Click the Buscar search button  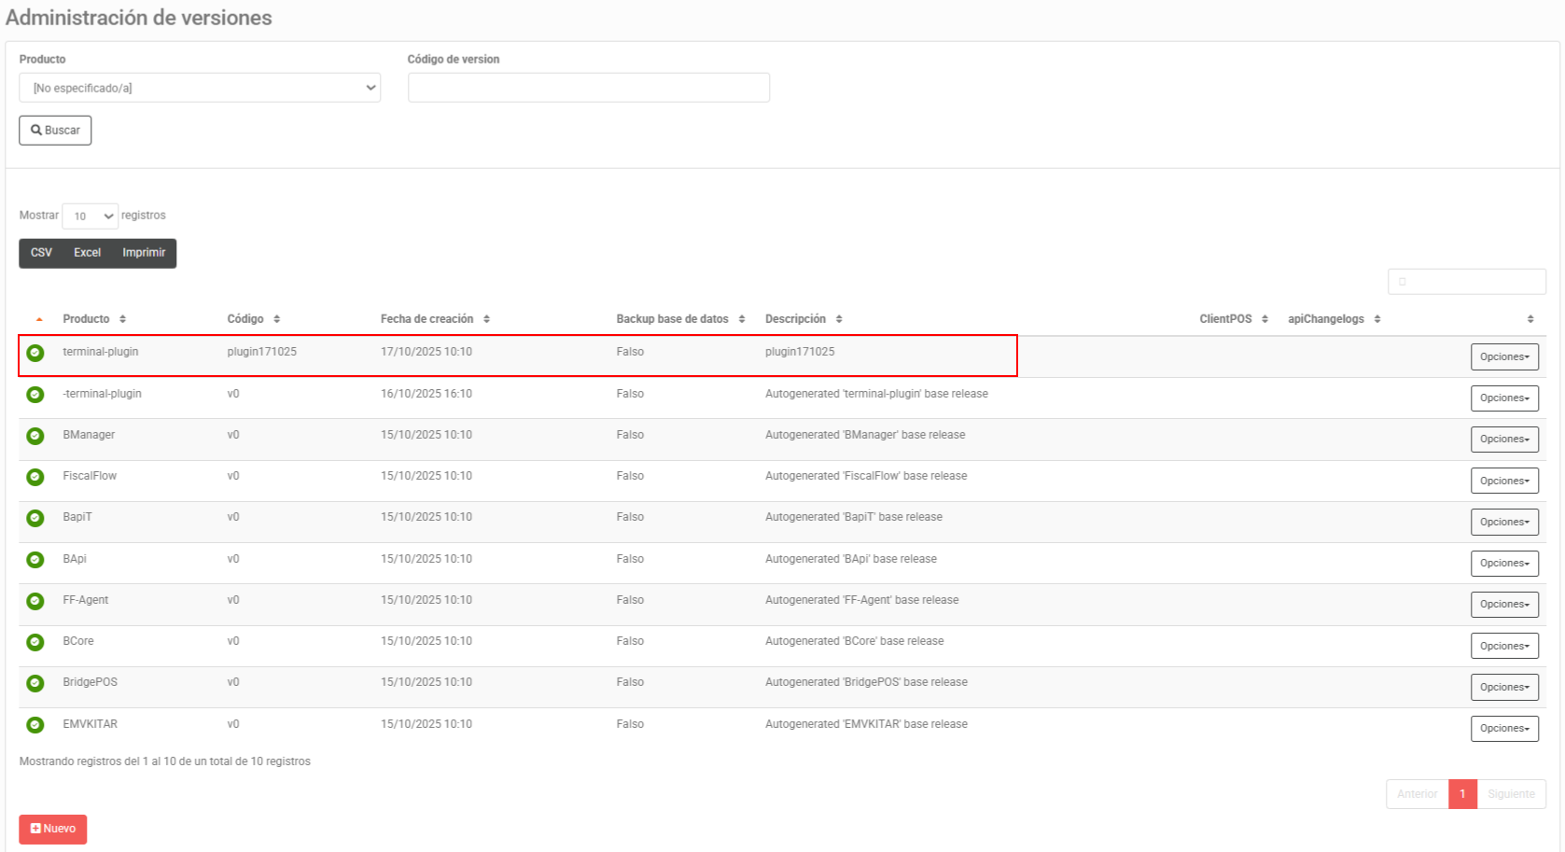55,131
